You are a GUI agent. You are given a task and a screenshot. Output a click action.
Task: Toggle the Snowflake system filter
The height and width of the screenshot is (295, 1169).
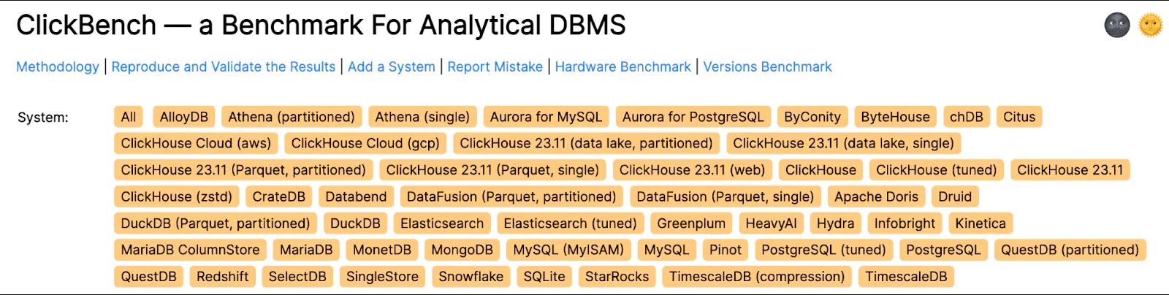coord(471,277)
